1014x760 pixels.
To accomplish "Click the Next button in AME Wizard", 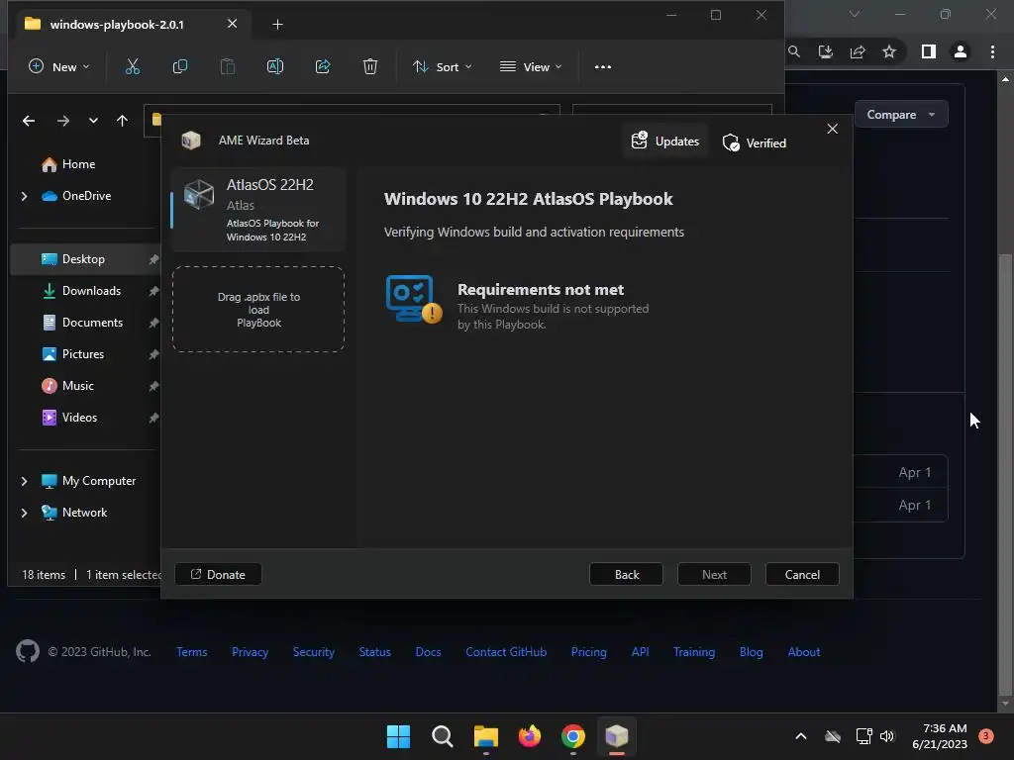I will [x=714, y=575].
